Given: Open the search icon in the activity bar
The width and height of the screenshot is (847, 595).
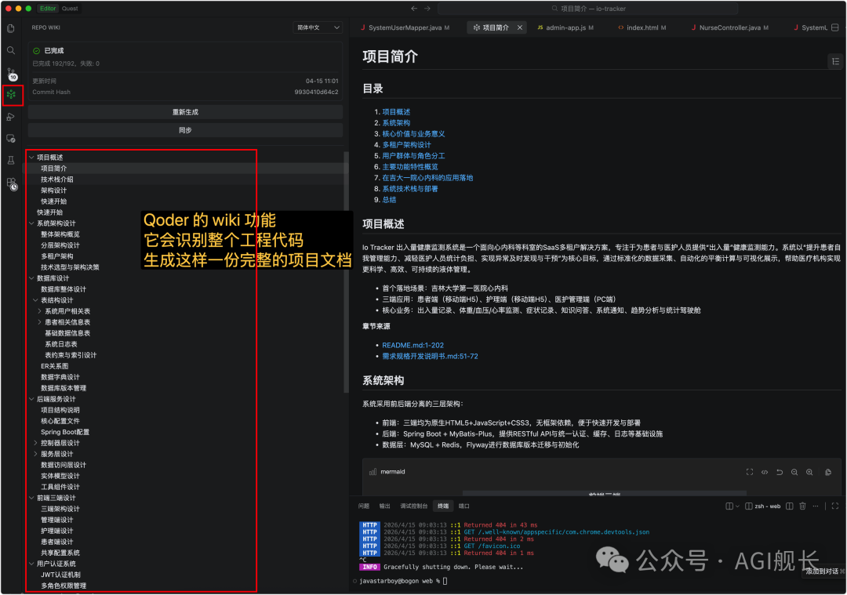Looking at the screenshot, I should [12, 49].
